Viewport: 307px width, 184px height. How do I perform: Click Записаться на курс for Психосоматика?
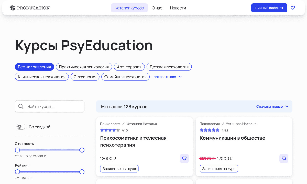(x=119, y=169)
